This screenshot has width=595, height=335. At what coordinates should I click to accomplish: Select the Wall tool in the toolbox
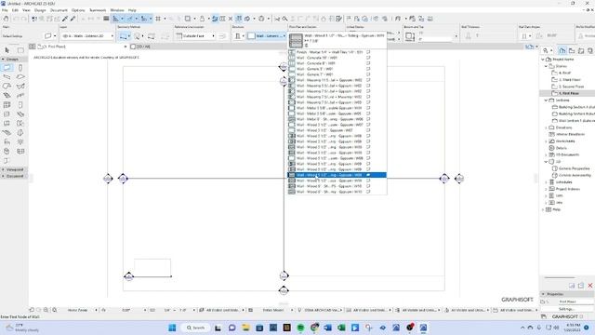click(x=7, y=68)
